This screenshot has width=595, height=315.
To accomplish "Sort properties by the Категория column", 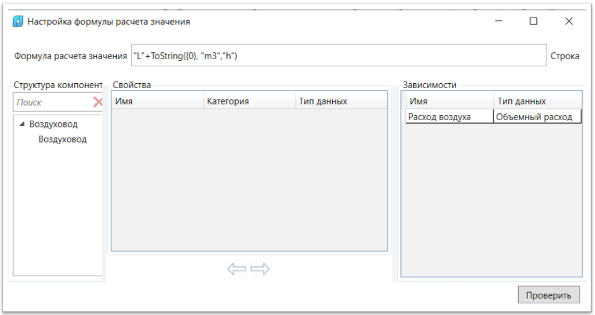I will coord(248,101).
